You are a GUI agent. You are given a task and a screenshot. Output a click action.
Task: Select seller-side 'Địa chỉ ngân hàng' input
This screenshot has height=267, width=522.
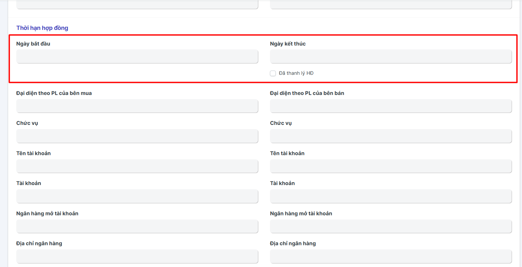tap(391, 256)
